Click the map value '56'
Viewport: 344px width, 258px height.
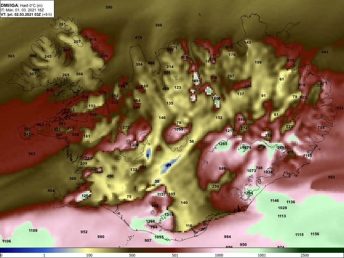pyautogui.click(x=192, y=141)
